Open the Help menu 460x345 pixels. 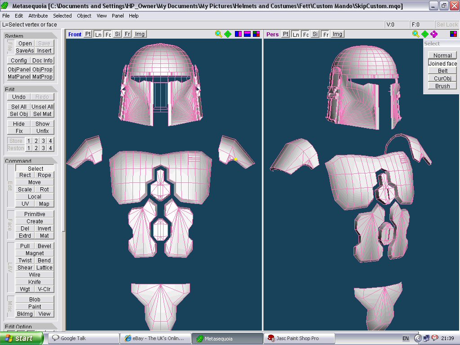click(133, 16)
